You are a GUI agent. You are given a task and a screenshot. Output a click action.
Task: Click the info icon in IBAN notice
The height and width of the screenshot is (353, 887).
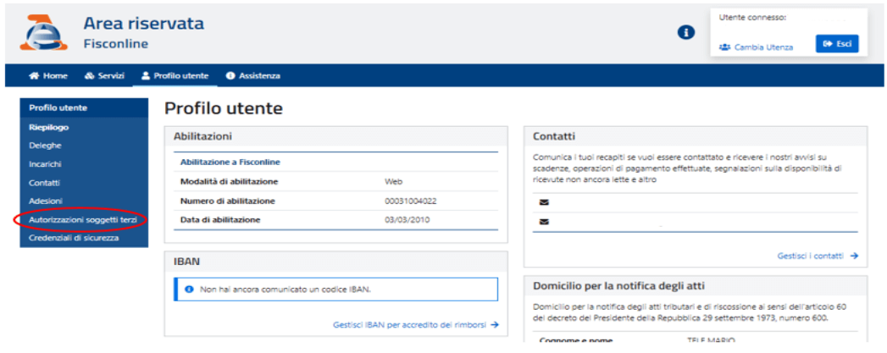pyautogui.click(x=189, y=289)
